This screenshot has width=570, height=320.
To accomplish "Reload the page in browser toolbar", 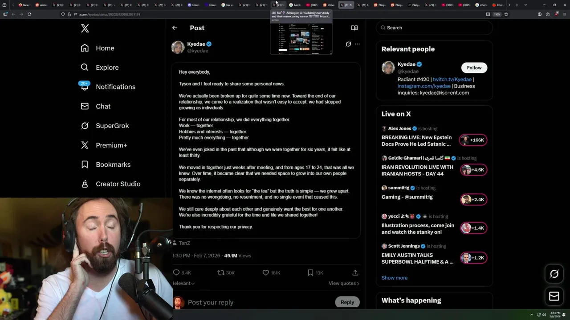I will pyautogui.click(x=29, y=14).
